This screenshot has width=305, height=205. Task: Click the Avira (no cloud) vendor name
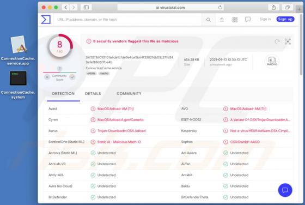60,186
